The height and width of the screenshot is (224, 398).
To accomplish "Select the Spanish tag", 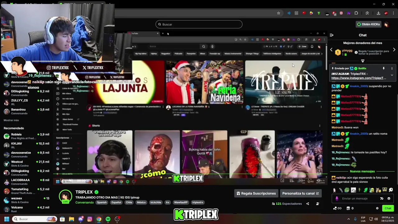I will pyautogui.click(x=102, y=203).
